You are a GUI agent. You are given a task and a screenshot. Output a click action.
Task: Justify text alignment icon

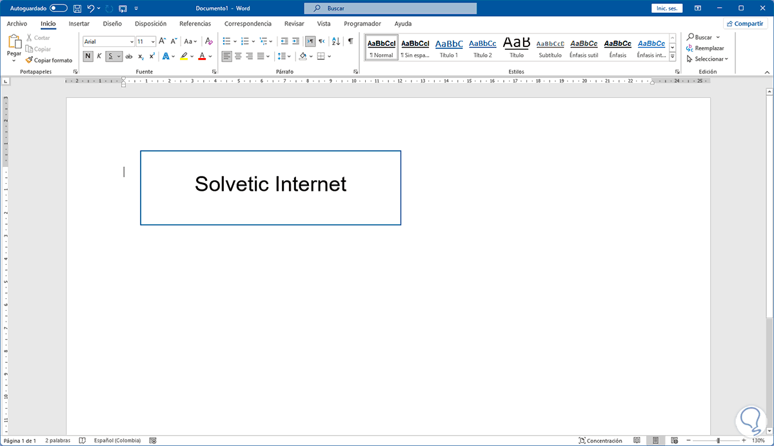tap(261, 57)
